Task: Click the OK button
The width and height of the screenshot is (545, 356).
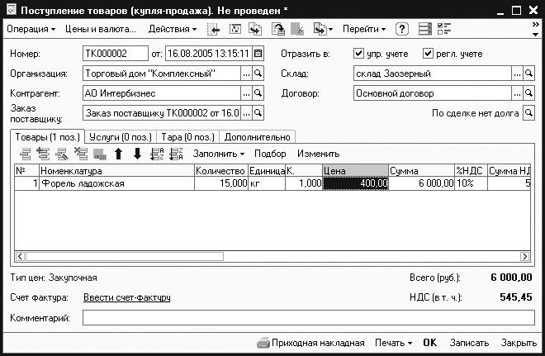Action: tap(429, 343)
